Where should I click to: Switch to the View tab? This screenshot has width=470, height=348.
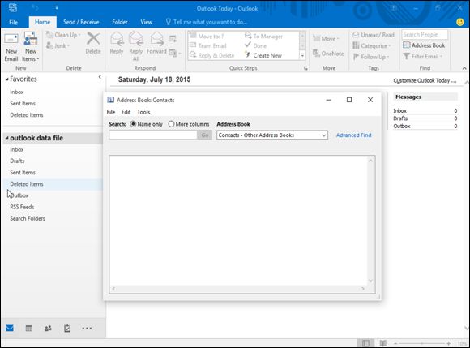[x=147, y=22]
